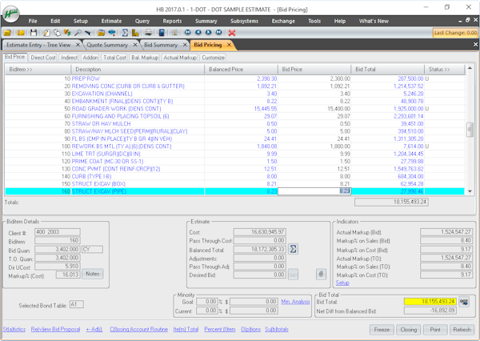Click the red X delete toolbar icon

[231, 33]
